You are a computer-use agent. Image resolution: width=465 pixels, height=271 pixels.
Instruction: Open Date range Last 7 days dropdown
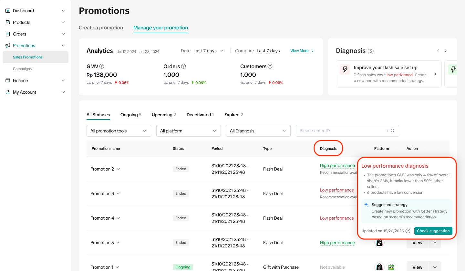point(208,51)
